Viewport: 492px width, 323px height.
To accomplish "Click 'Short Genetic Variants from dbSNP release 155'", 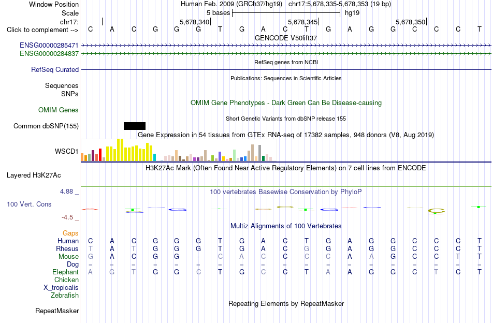I will point(286,119).
